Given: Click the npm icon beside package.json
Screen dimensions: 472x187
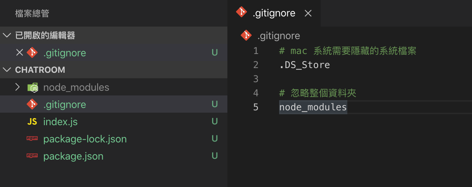Looking at the screenshot, I should coord(32,156).
